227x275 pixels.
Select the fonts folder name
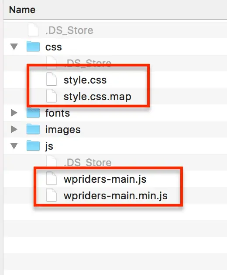tap(58, 113)
